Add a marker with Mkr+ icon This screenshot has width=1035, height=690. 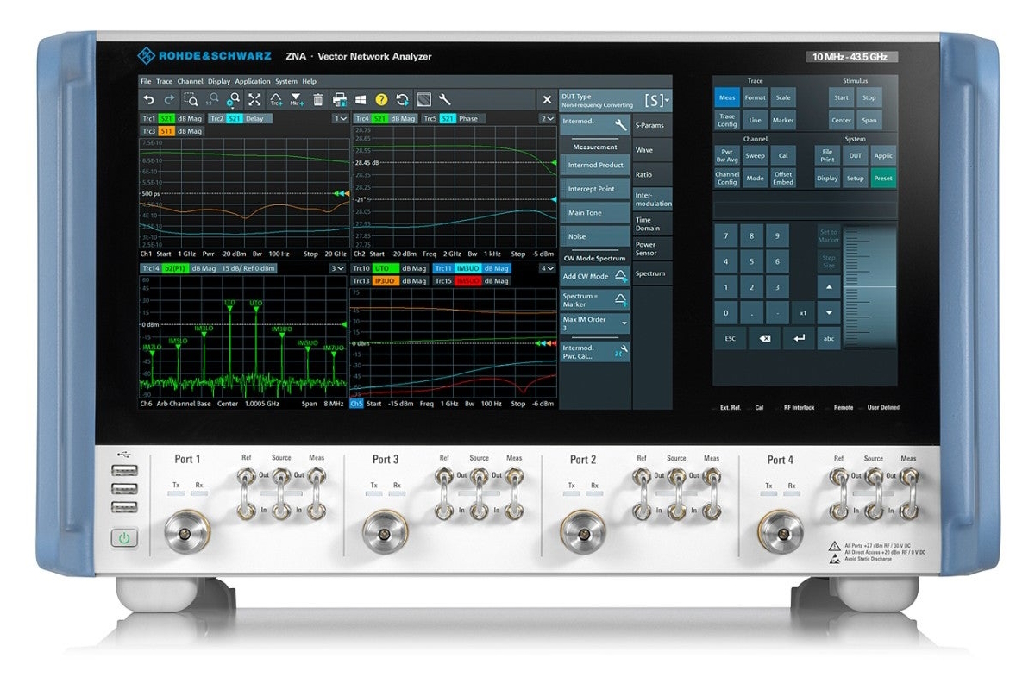(297, 99)
